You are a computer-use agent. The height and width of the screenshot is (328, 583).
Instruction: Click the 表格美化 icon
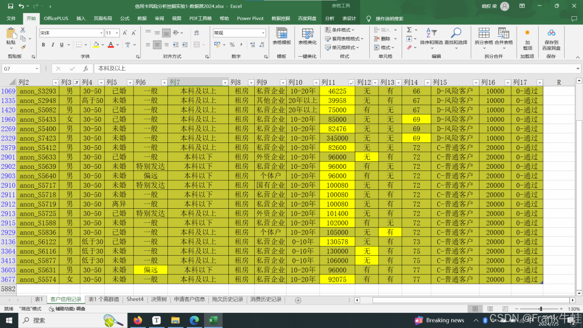coord(308,36)
